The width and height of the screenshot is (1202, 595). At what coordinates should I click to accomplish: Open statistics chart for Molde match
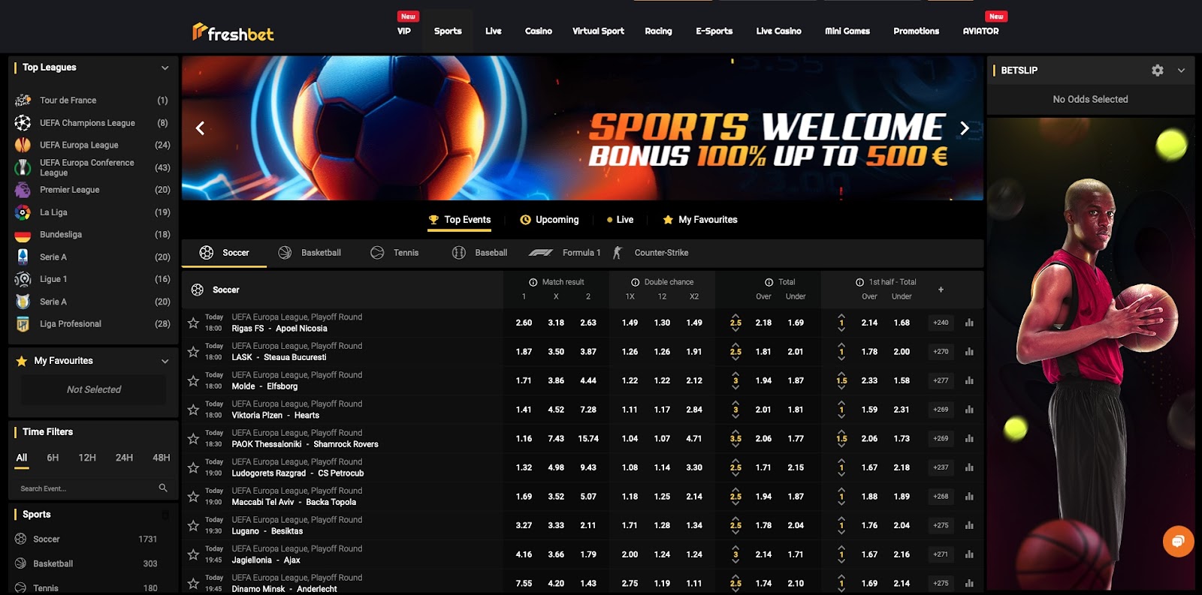click(x=969, y=380)
